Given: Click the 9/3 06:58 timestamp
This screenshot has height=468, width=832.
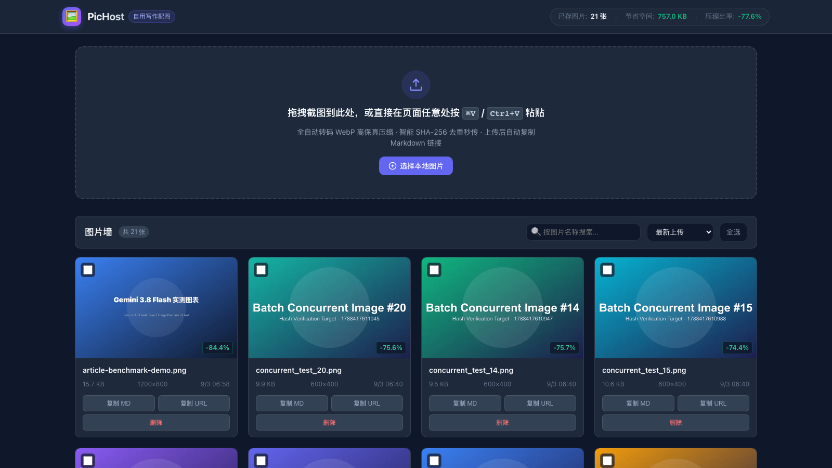Looking at the screenshot, I should tap(215, 384).
